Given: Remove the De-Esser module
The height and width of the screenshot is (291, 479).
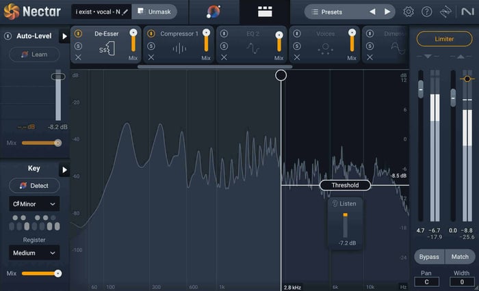Looking at the screenshot, I should (78, 57).
